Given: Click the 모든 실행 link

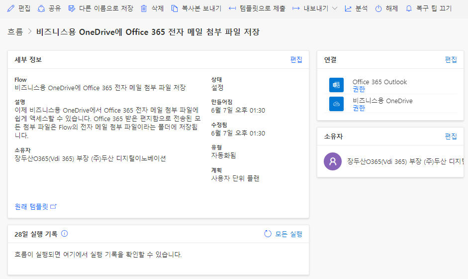Looking at the screenshot, I should pos(288,234).
